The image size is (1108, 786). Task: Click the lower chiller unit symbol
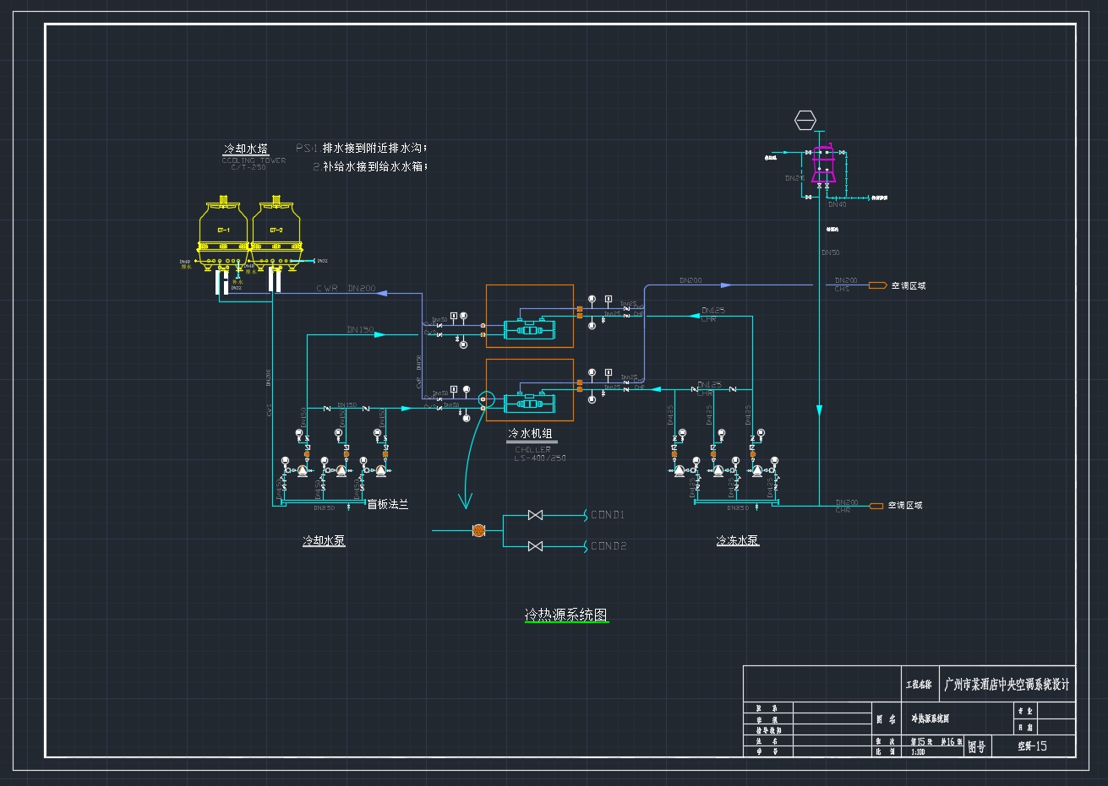coord(529,403)
